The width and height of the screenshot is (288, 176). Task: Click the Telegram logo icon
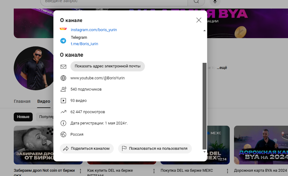pyautogui.click(x=63, y=40)
